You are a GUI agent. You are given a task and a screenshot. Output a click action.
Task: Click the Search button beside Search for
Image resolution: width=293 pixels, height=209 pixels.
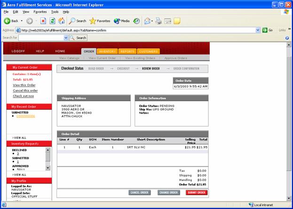pos(78,38)
